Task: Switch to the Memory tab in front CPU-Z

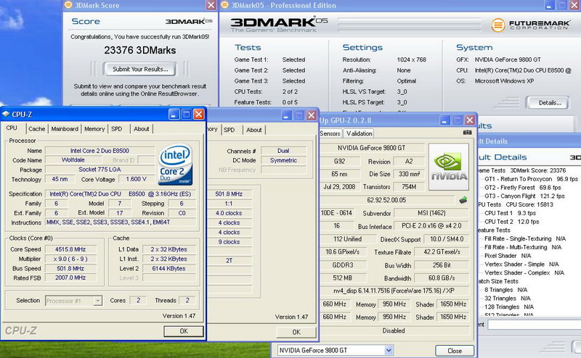Action: coord(94,129)
